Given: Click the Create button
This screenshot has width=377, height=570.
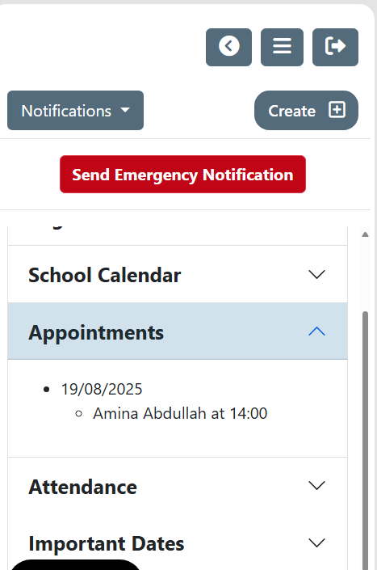Looking at the screenshot, I should tap(306, 111).
